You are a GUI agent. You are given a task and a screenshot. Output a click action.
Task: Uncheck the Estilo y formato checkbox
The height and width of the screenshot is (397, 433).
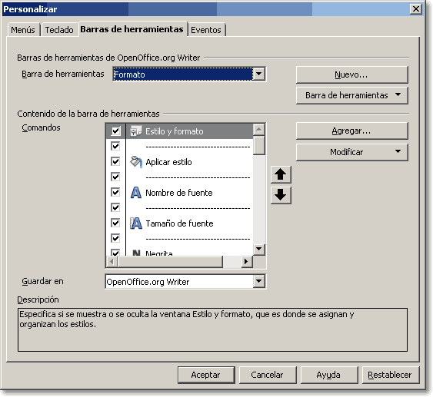click(x=115, y=131)
